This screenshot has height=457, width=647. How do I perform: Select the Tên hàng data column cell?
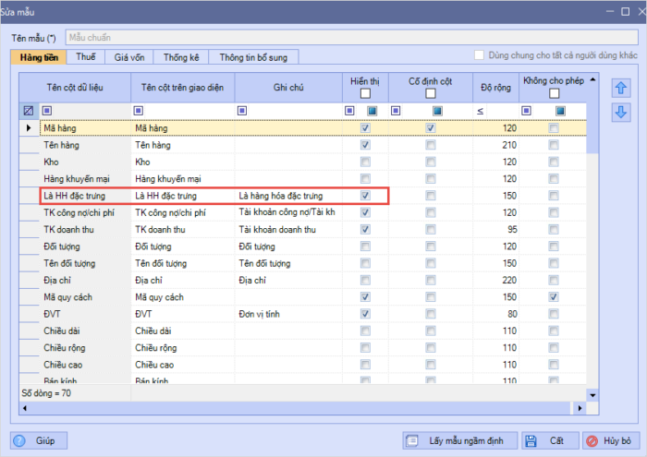[x=85, y=145]
